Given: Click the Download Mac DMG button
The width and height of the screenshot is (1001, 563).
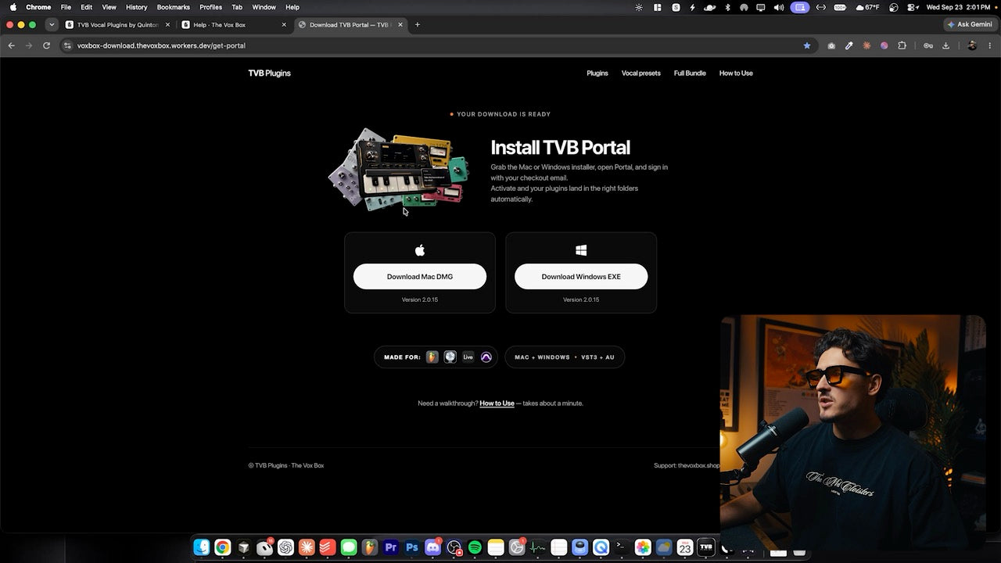Looking at the screenshot, I should [420, 277].
